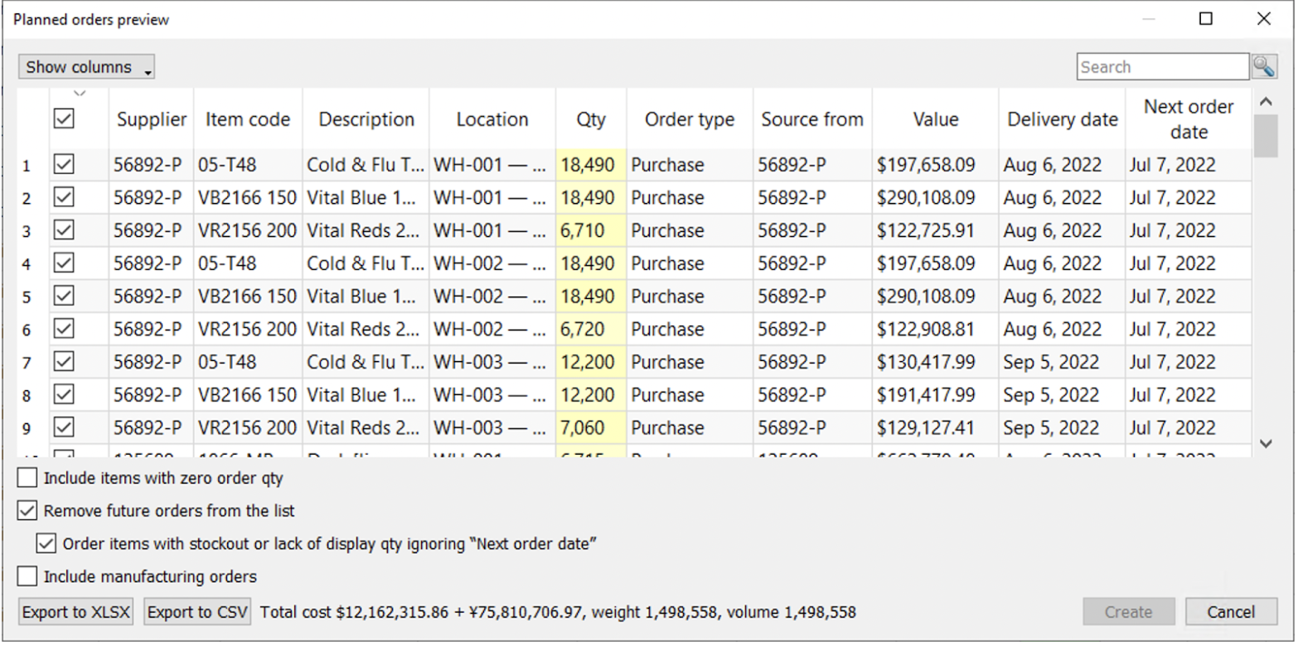Click Export to XLSX button
The image size is (1298, 646).
[x=76, y=612]
